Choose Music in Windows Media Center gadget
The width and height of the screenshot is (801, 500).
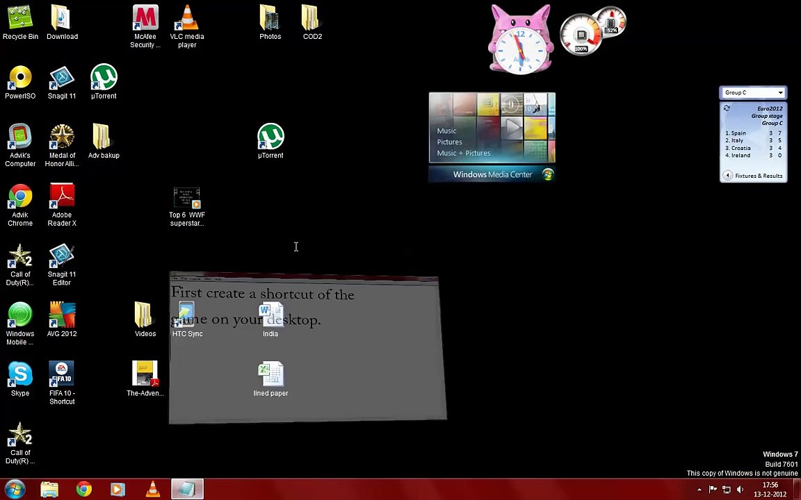(x=446, y=131)
